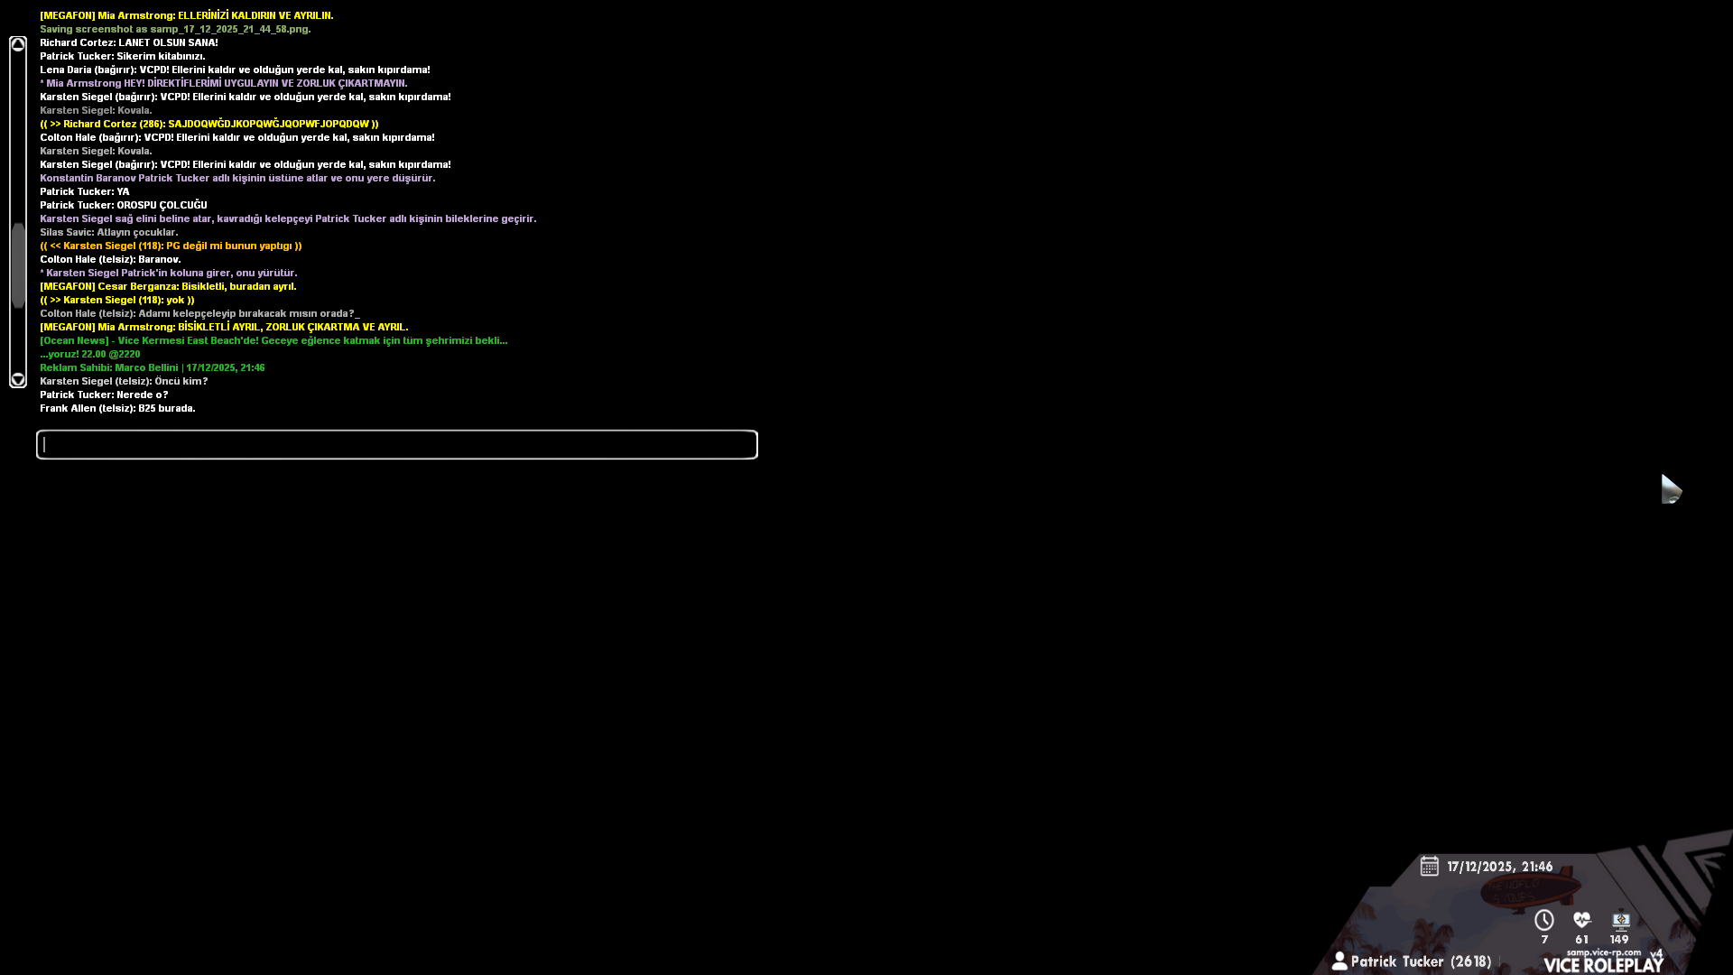Viewport: 1733px width, 975px height.
Task: Click the 17/12/2025, 21:46 date text
Action: click(1499, 867)
